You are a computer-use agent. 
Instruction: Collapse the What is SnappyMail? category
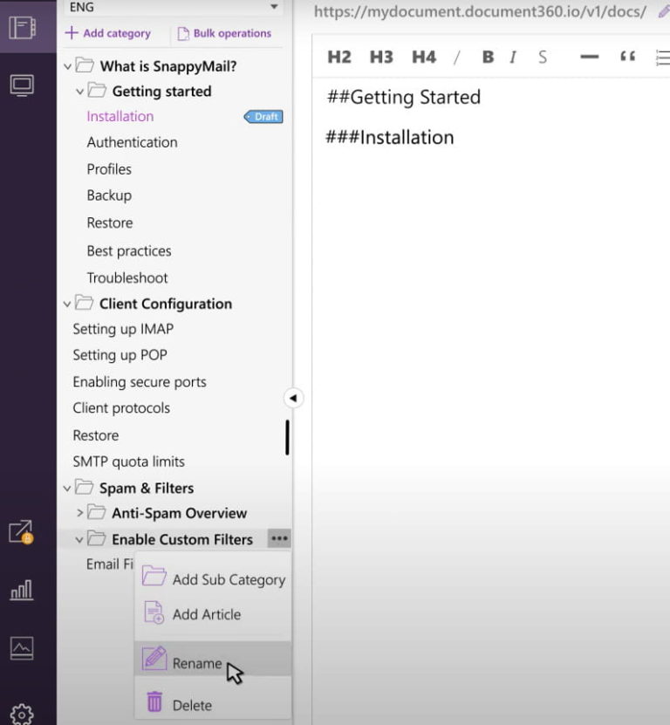click(x=68, y=65)
